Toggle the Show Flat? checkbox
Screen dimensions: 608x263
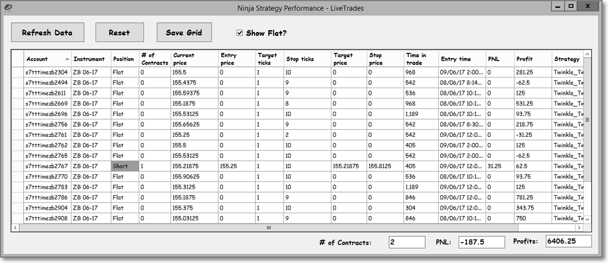pyautogui.click(x=240, y=33)
